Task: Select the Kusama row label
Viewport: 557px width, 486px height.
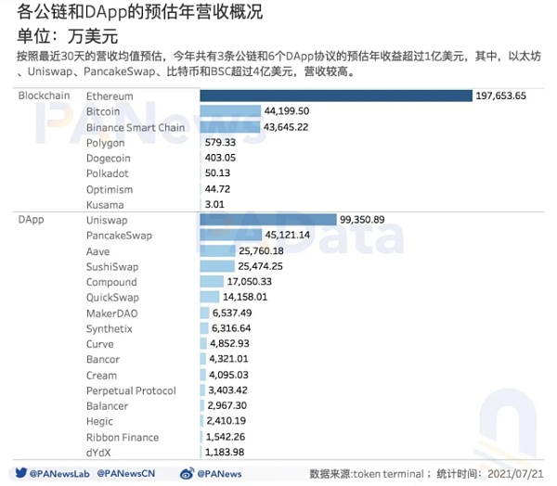Action: coord(105,205)
